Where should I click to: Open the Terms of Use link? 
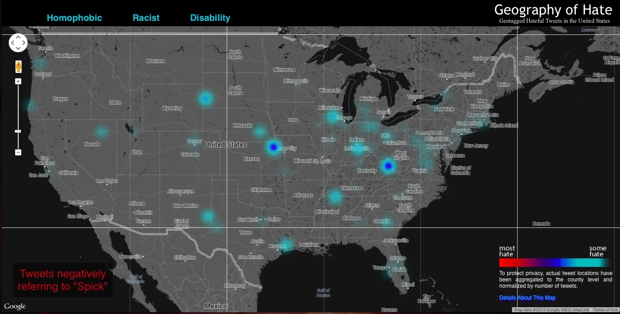point(605,310)
